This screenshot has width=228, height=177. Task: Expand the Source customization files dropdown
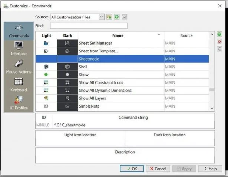101,17
